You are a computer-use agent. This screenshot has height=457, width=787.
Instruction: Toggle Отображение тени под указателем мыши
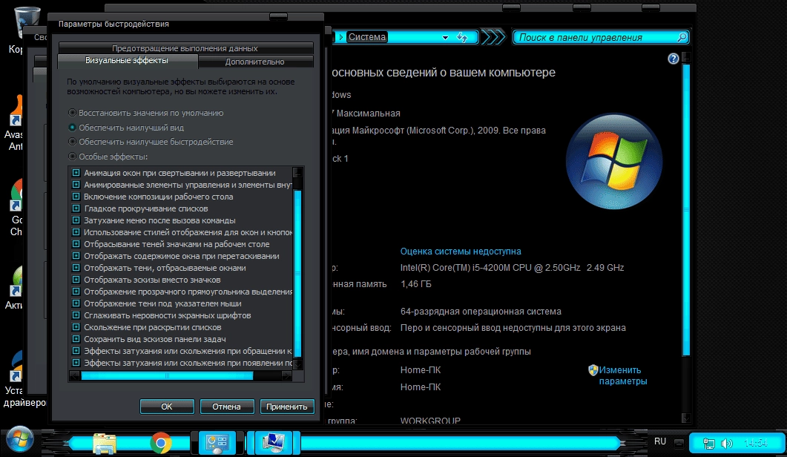[x=76, y=303]
